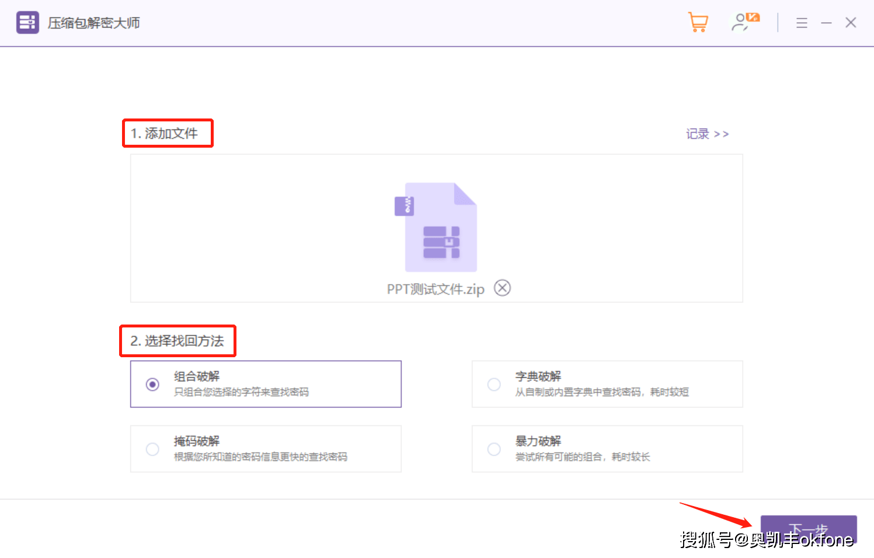Select the 组合破解 radio button
Image resolution: width=874 pixels, height=558 pixels.
(x=152, y=384)
